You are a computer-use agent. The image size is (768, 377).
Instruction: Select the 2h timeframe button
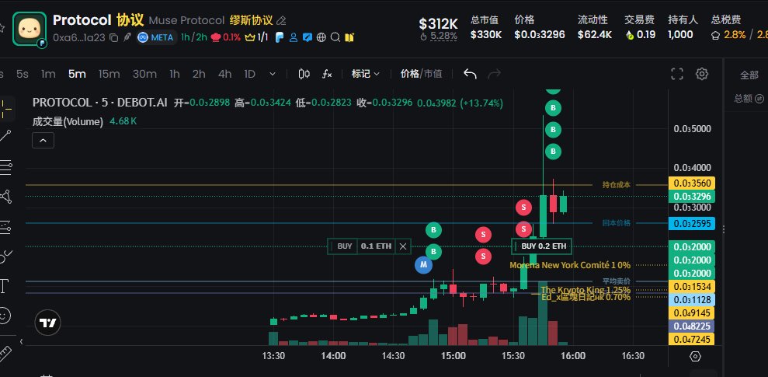pos(199,74)
